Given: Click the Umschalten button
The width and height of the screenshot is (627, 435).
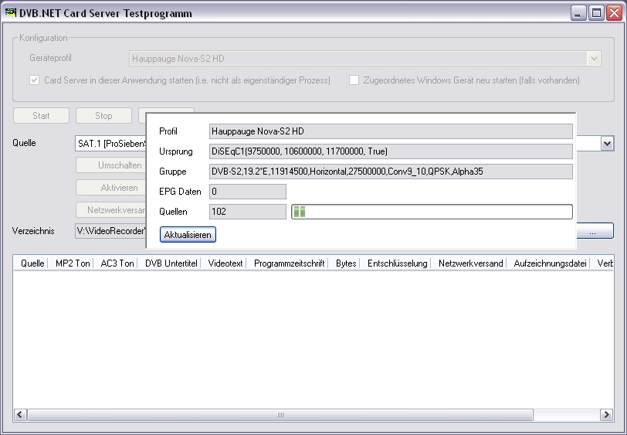Looking at the screenshot, I should [x=110, y=165].
